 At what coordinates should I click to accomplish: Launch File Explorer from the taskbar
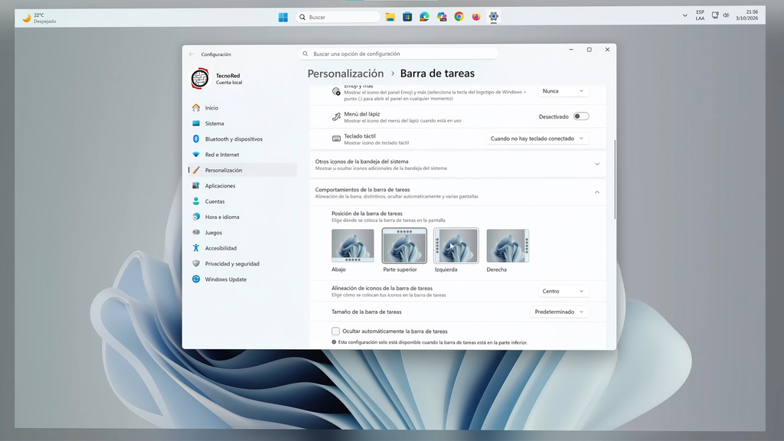tap(390, 17)
